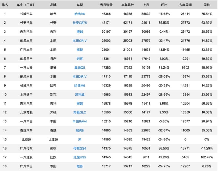The image size is (218, 171).
Task: Click the 皓影 model link
Action: coord(80,166)
